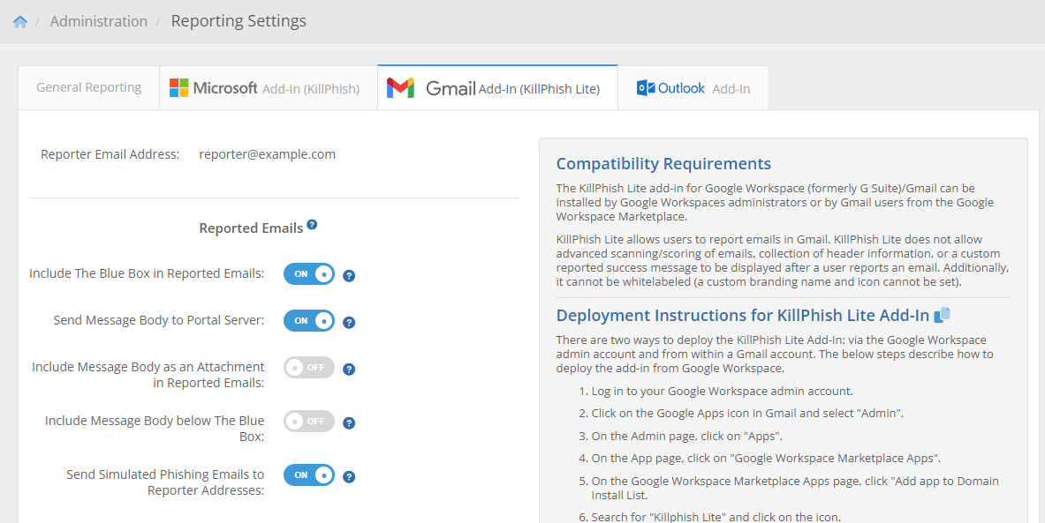Viewport: 1045px width, 523px height.
Task: Enable Include Message Body below The Blue Box
Action: [x=308, y=421]
